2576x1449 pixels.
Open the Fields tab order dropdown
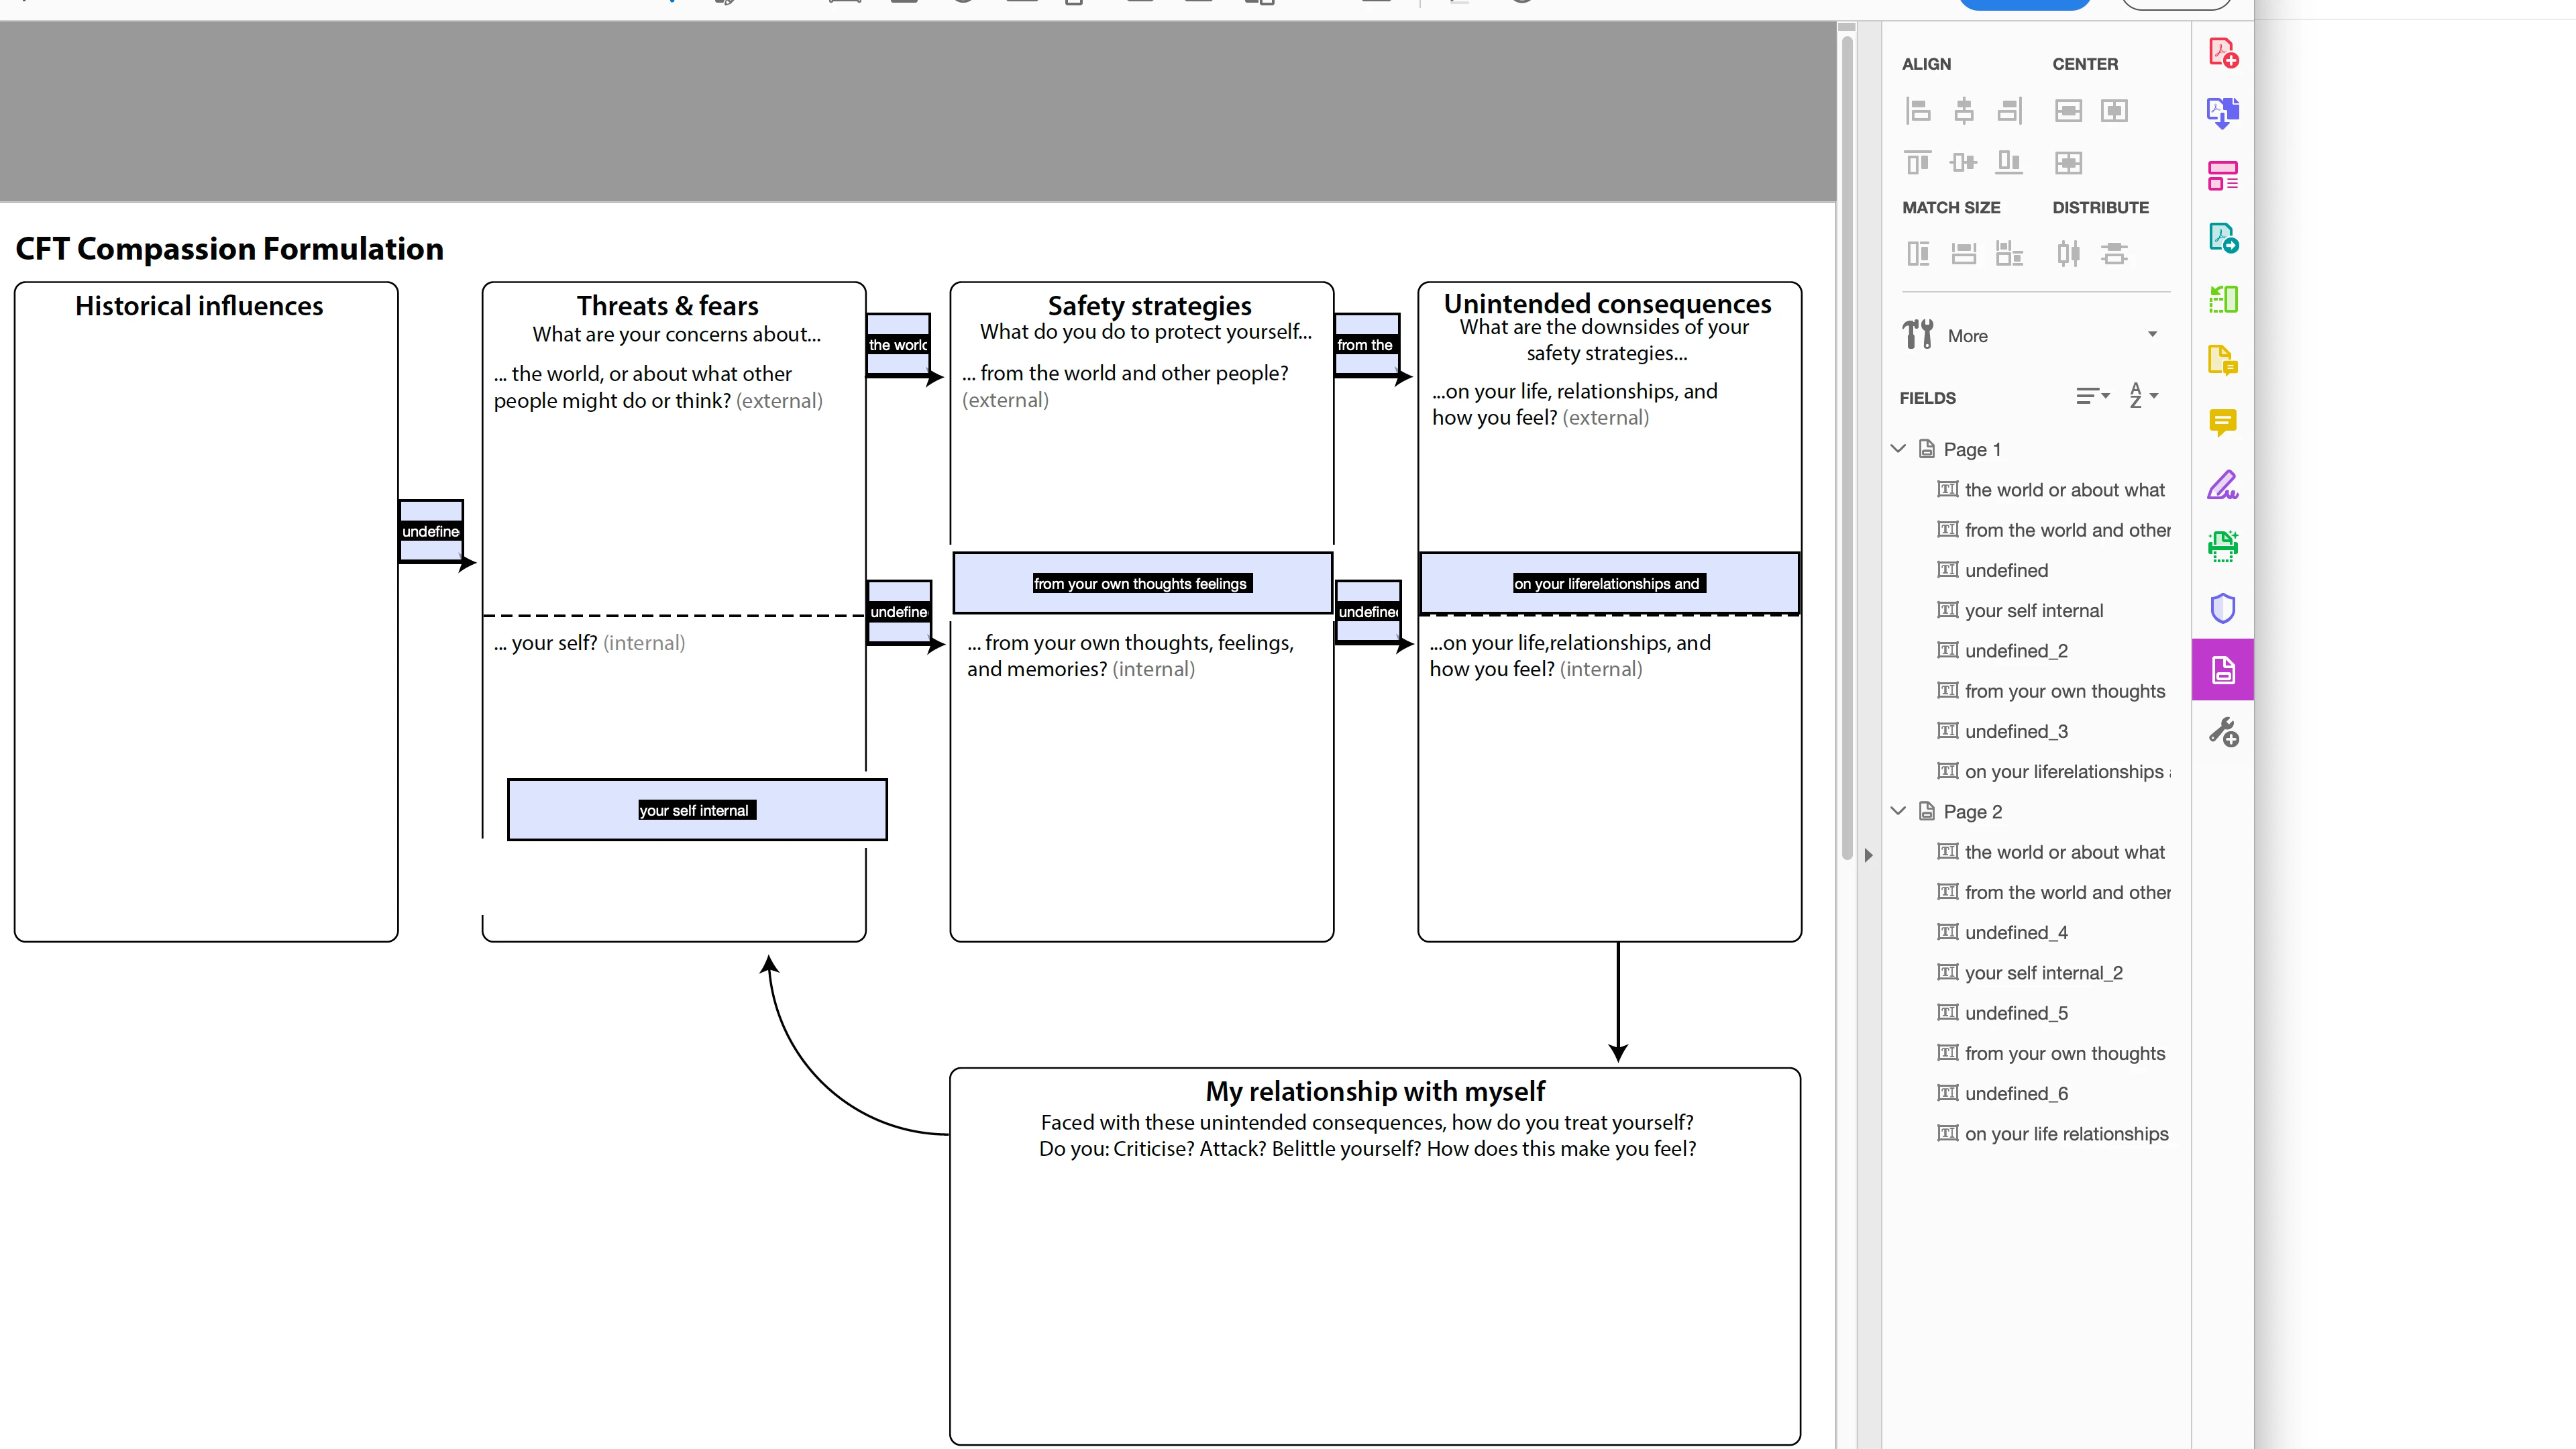pyautogui.click(x=2092, y=397)
